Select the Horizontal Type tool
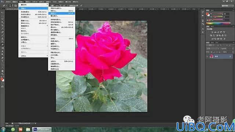235x132 pixels. 2,61
